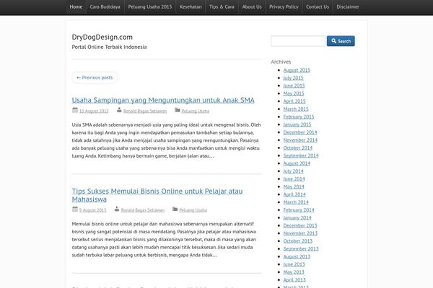Image resolution: width=433 pixels, height=288 pixels.
Task: Open the October 2014 archive
Action: pos(297,148)
